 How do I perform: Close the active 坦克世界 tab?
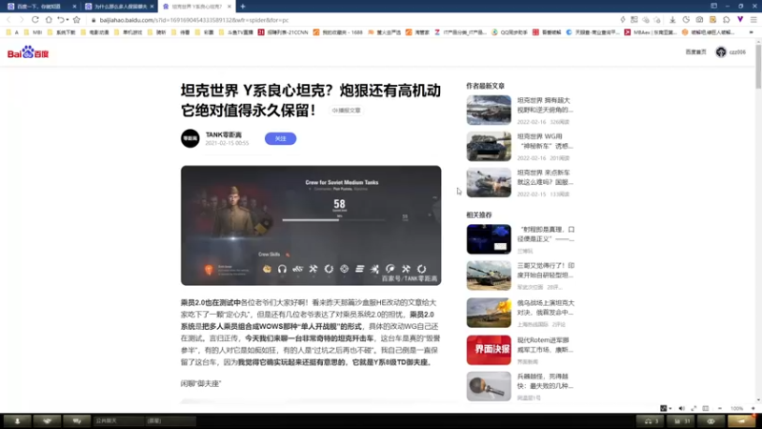pyautogui.click(x=229, y=7)
